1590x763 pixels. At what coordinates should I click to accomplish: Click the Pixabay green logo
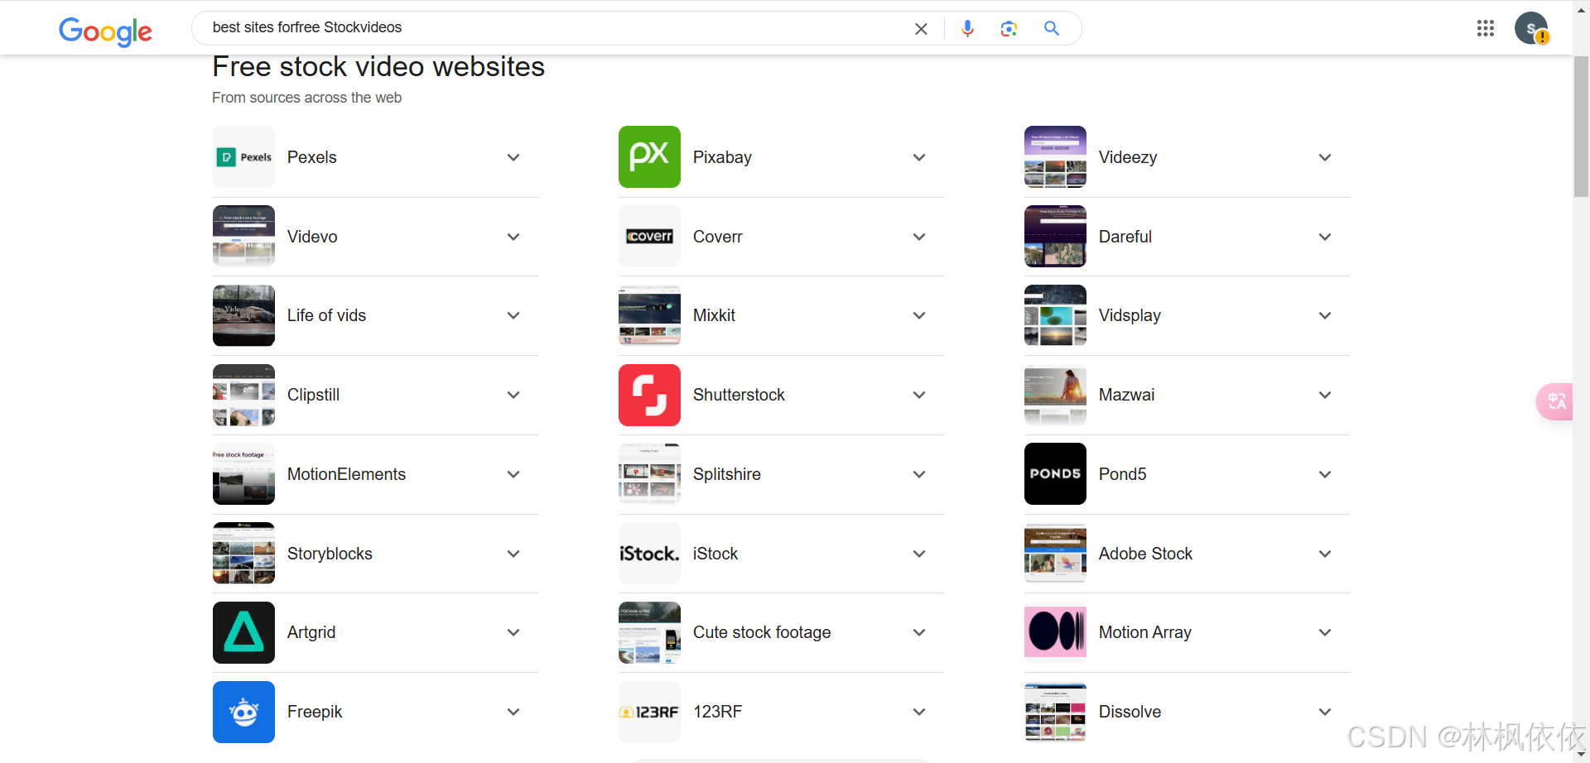click(649, 157)
